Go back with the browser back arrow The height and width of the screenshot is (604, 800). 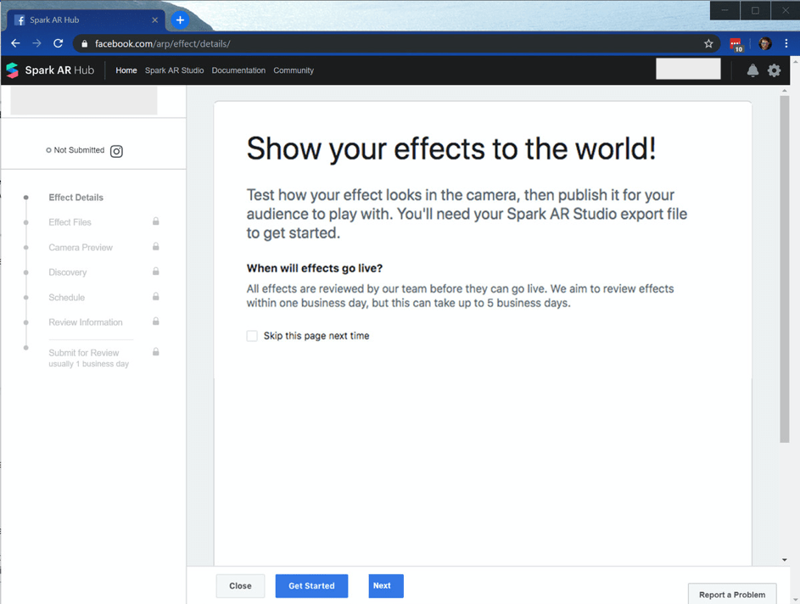(x=15, y=43)
